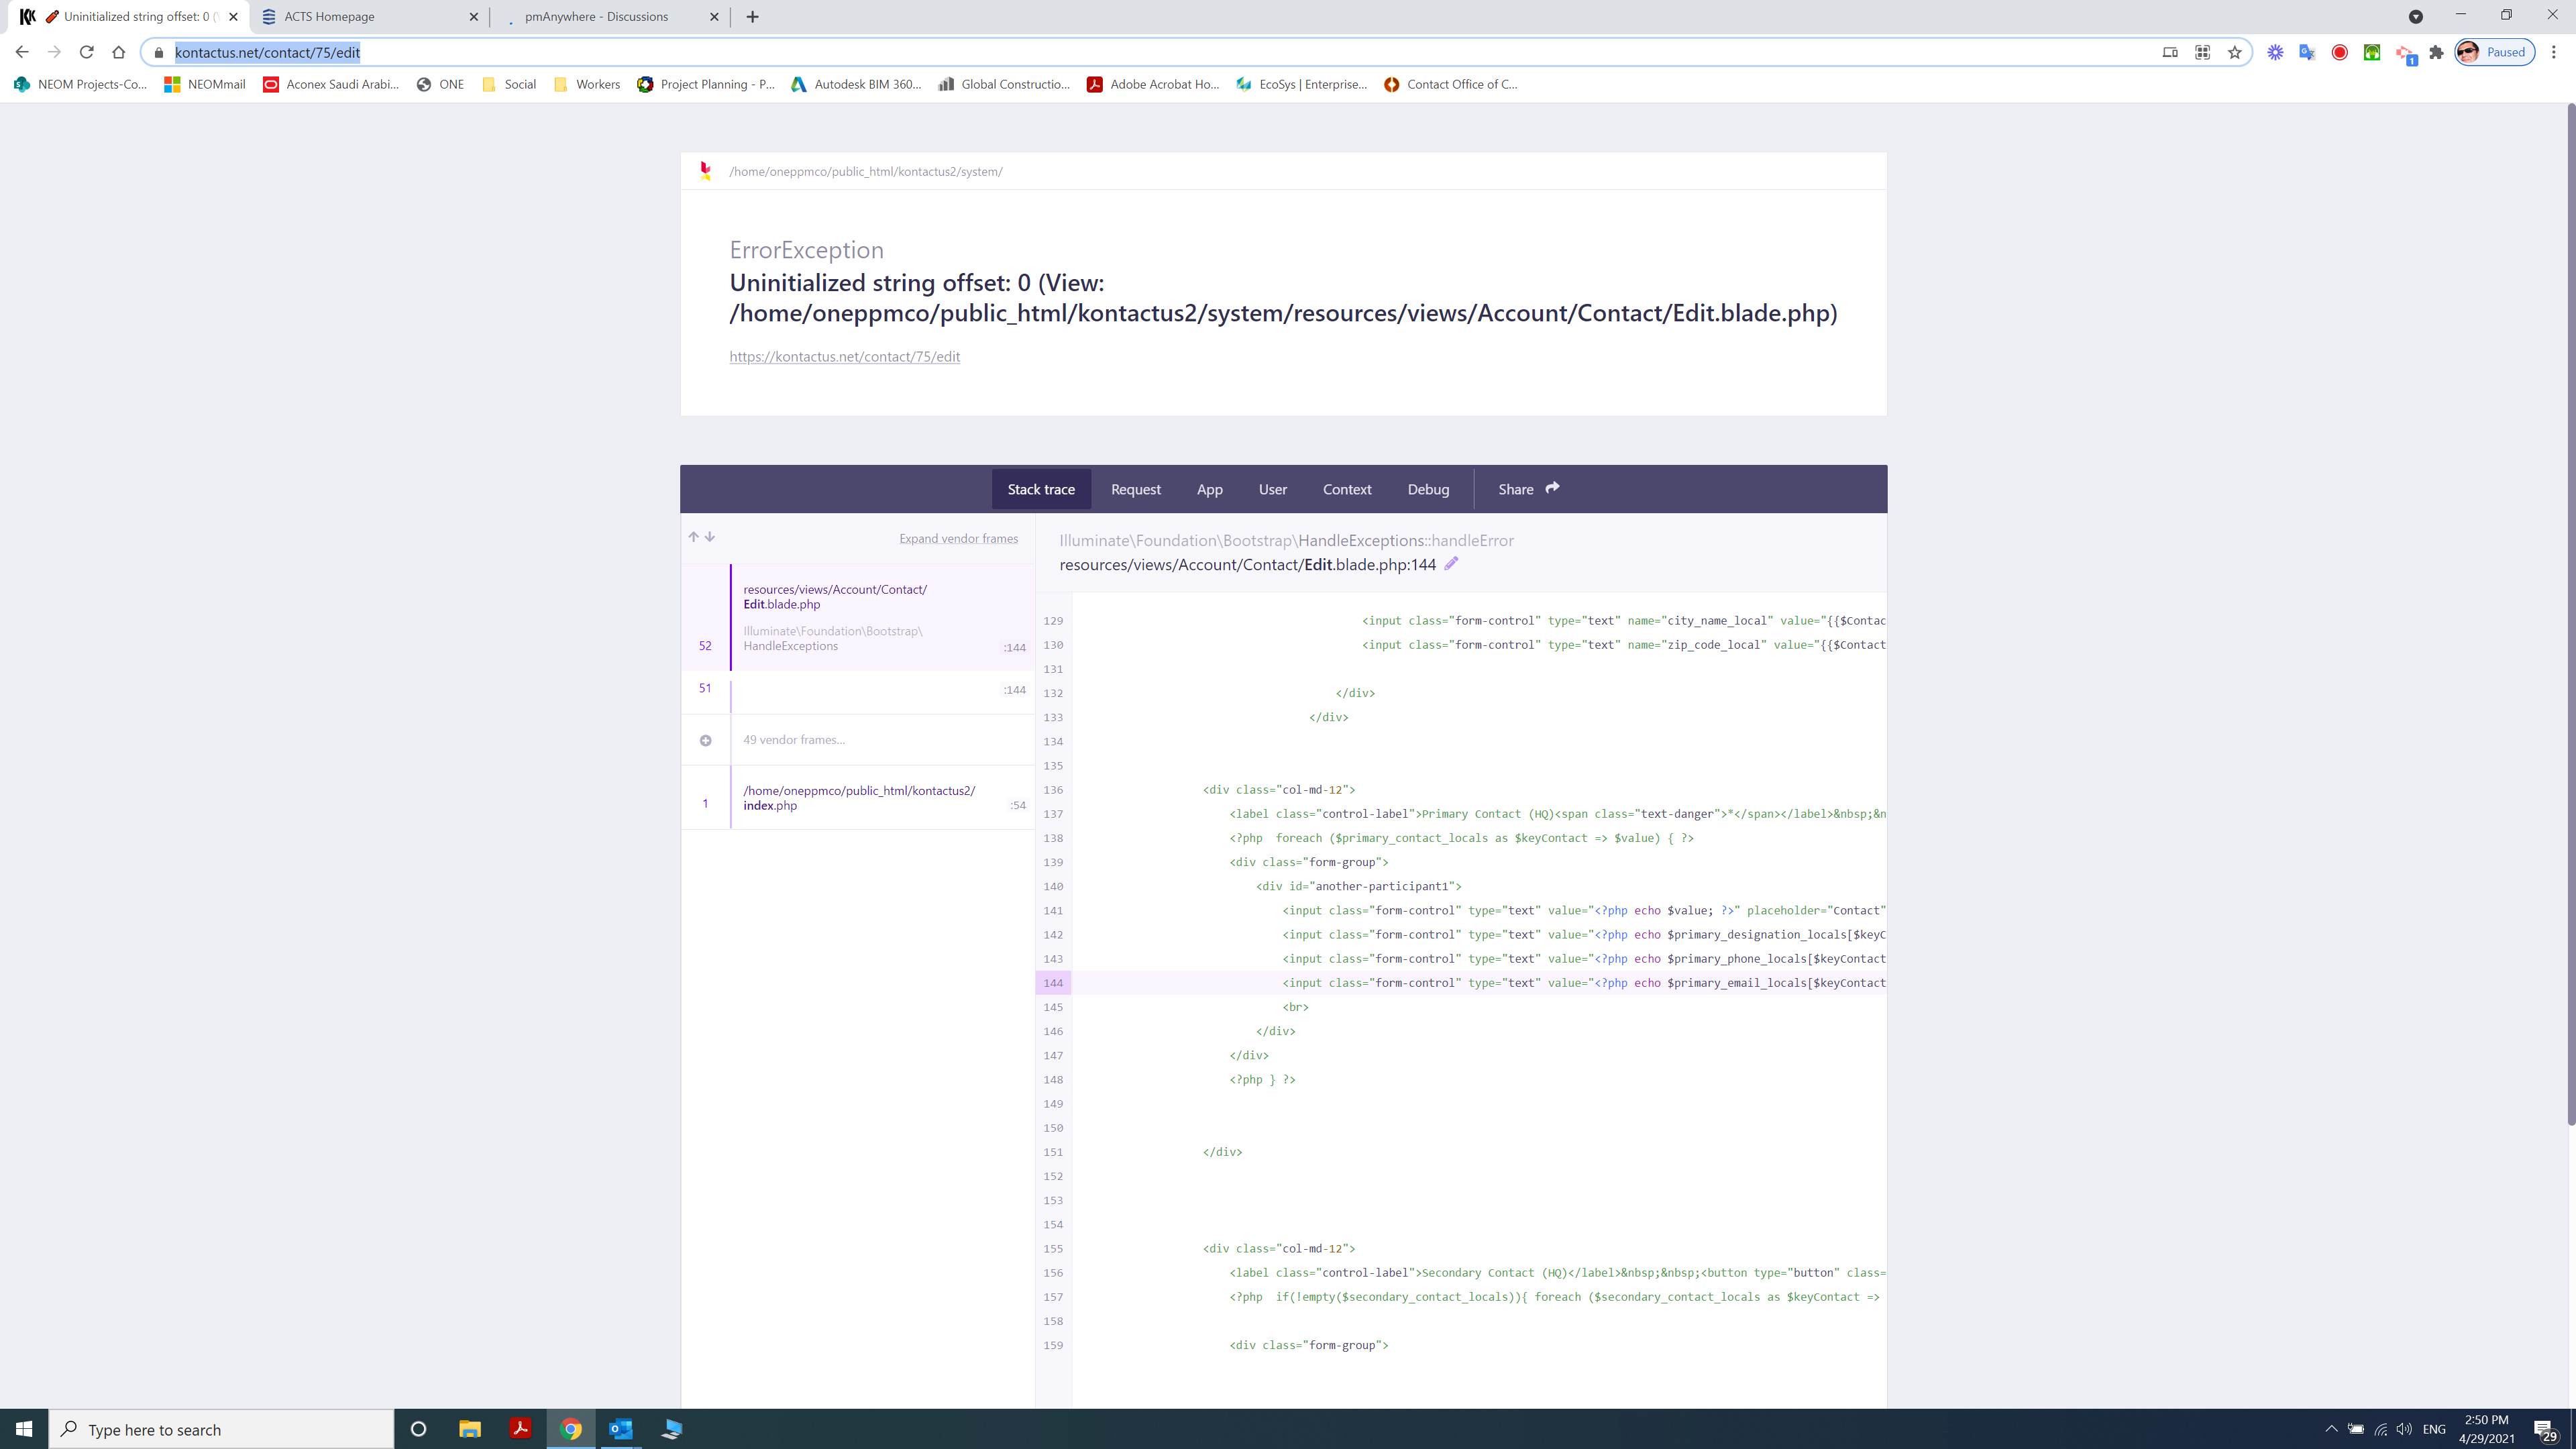Open Outlook from the Windows taskbar
Screen dimensions: 2576x1449
click(x=620, y=1429)
